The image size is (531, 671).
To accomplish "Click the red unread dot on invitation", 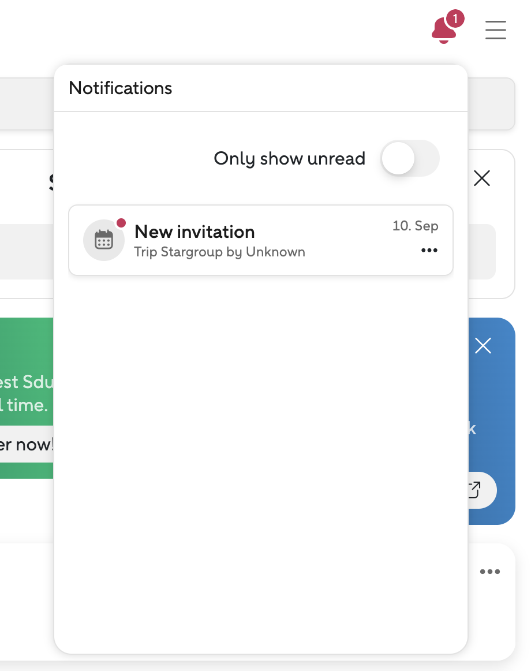I will (121, 223).
